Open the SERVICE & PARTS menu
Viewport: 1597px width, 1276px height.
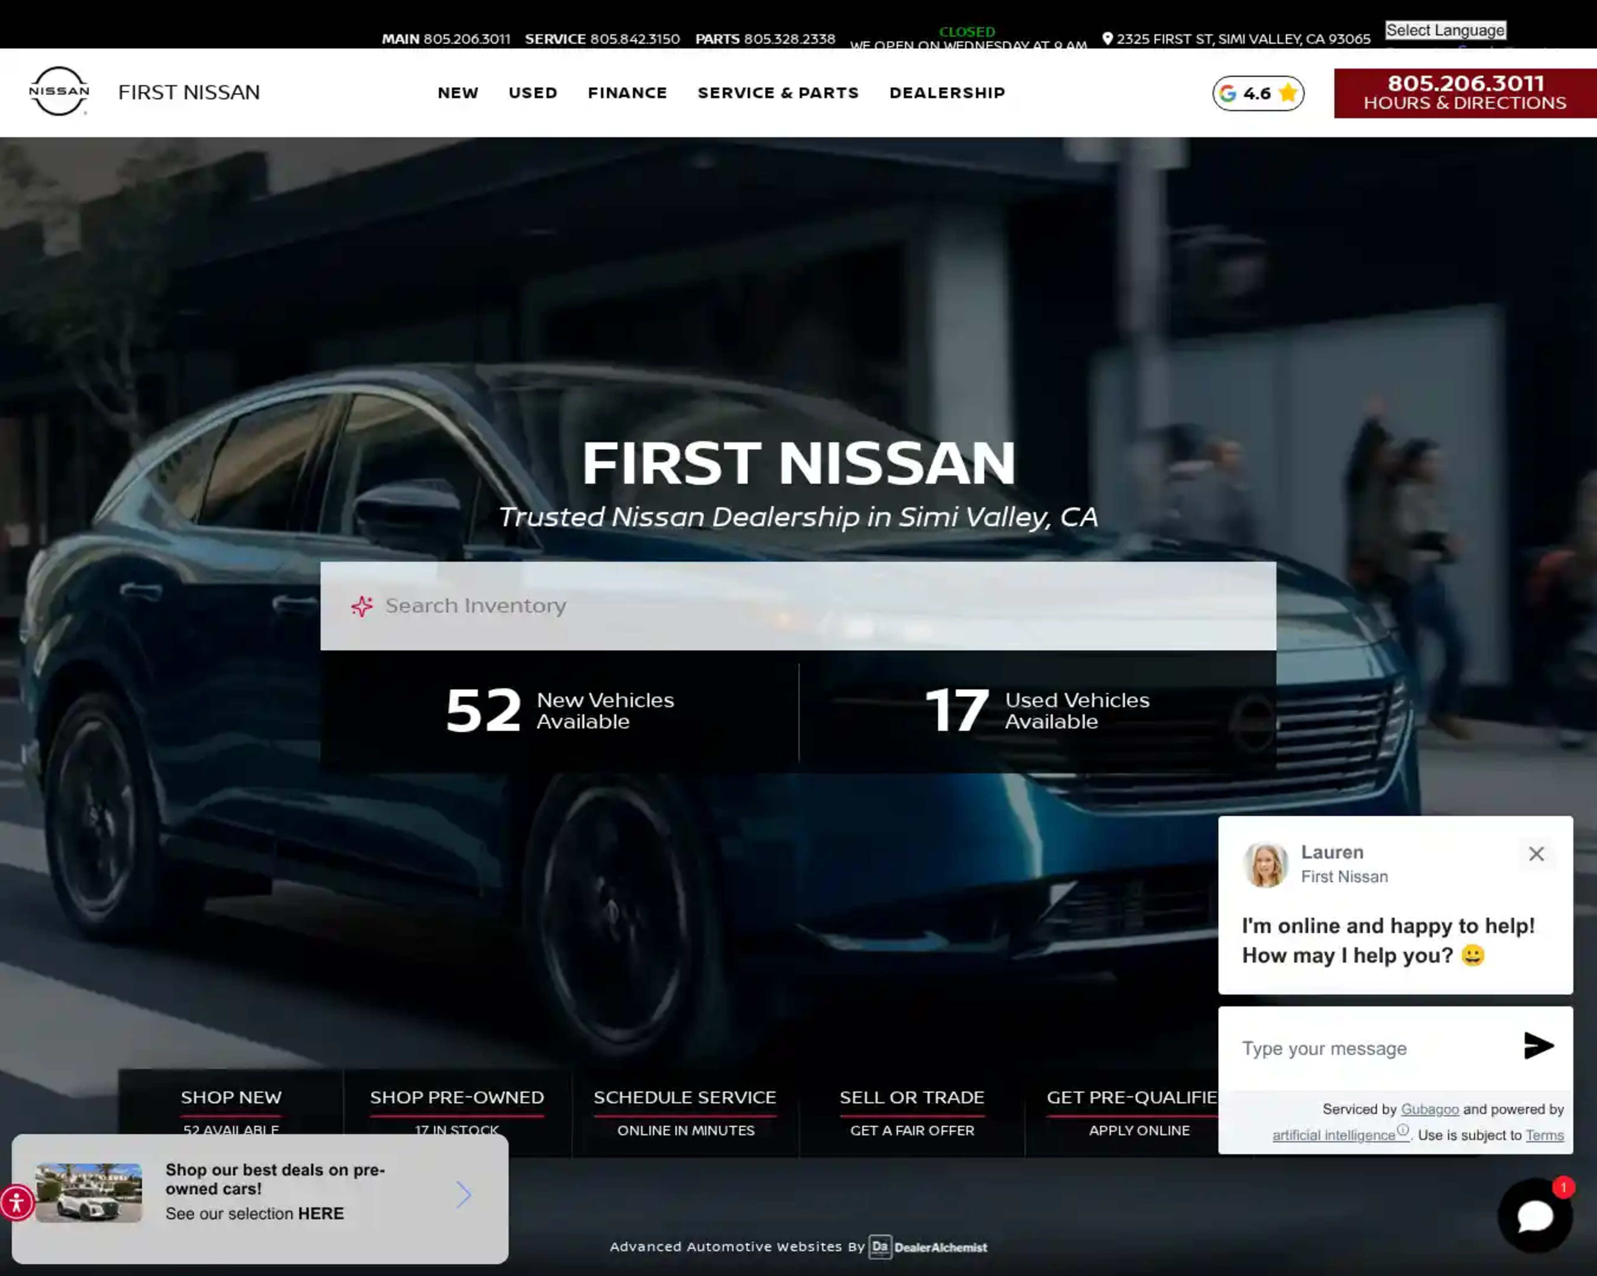click(x=778, y=93)
